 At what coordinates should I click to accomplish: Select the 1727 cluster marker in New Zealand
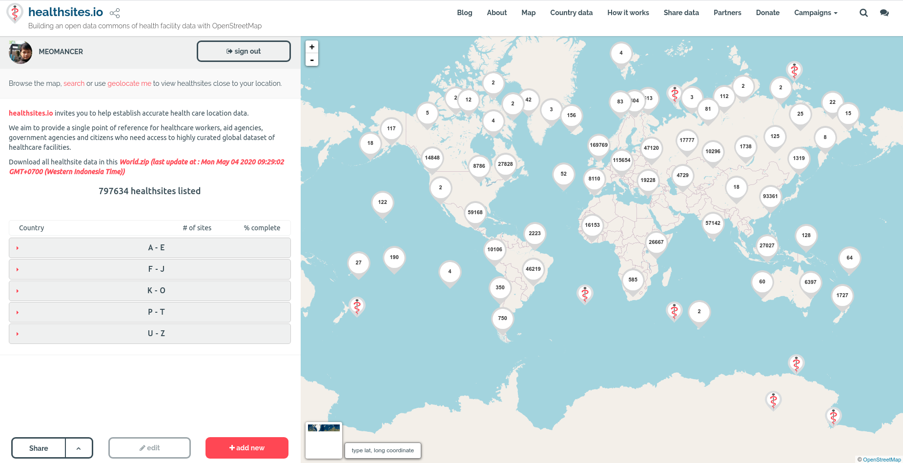click(x=842, y=295)
